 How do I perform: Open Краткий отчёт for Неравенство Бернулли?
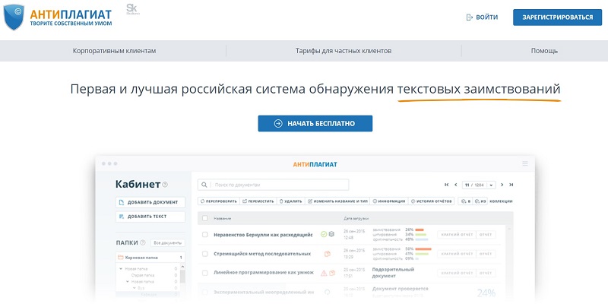click(457, 235)
